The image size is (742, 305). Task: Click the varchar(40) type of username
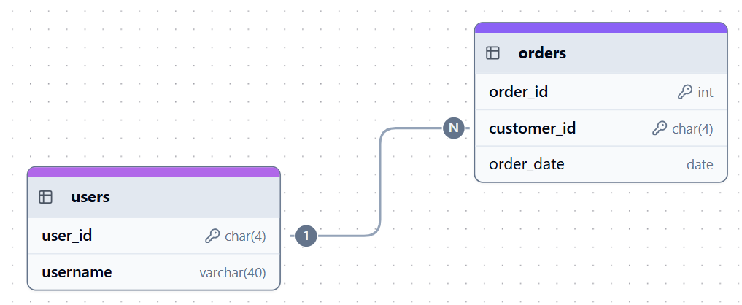click(x=232, y=273)
